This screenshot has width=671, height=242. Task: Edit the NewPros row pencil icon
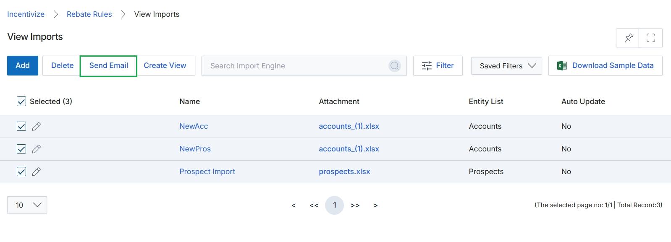tap(37, 149)
